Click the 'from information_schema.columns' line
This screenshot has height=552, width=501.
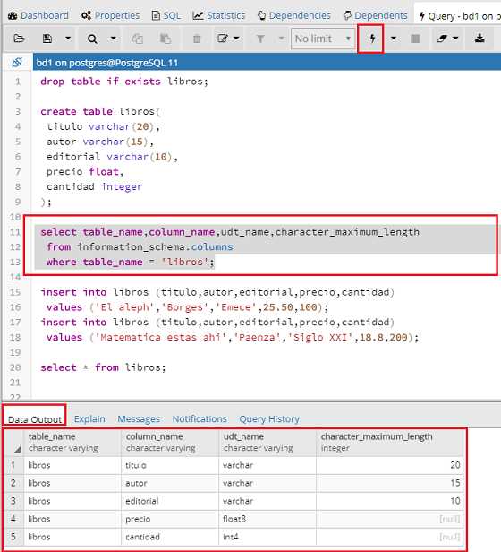(140, 246)
